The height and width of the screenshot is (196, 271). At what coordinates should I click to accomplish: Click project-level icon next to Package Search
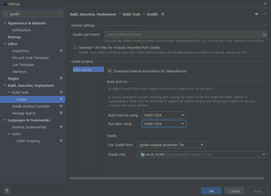[x=61, y=113]
